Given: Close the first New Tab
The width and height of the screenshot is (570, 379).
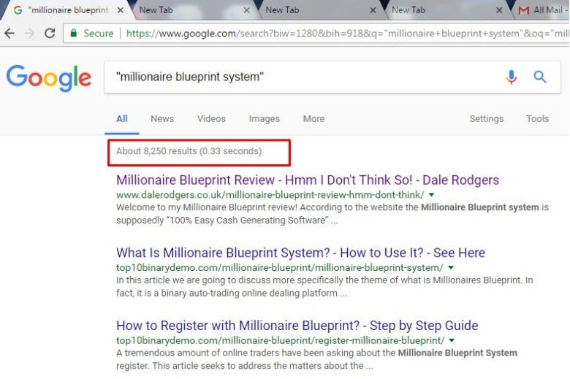Looking at the screenshot, I should pos(246,10).
